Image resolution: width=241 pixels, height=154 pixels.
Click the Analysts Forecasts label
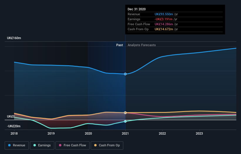(x=142, y=45)
